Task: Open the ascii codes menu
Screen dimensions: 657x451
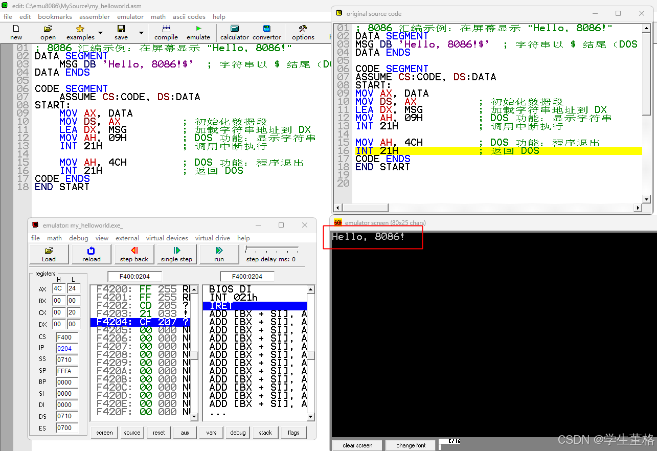Action: (189, 16)
